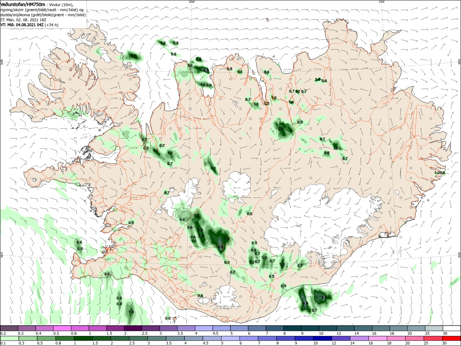Click the red 30 mm swatch ending the rain scale
This screenshot has width=461, height=346.
coord(452,339)
